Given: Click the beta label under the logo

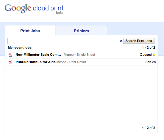Looking at the screenshot, I should (x=59, y=13).
